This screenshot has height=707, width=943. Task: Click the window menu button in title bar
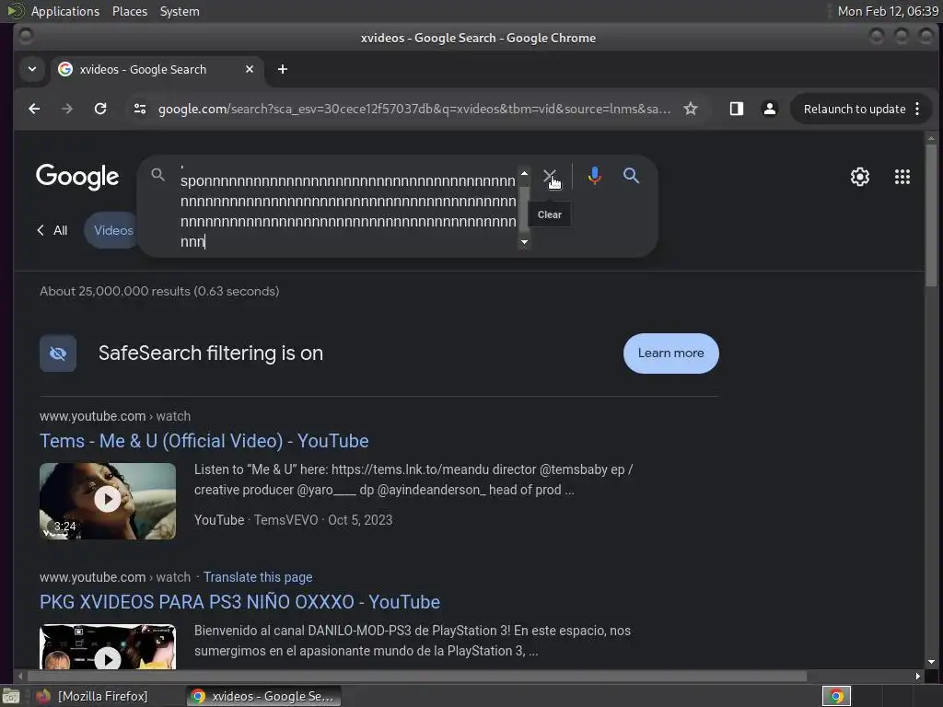[x=25, y=37]
